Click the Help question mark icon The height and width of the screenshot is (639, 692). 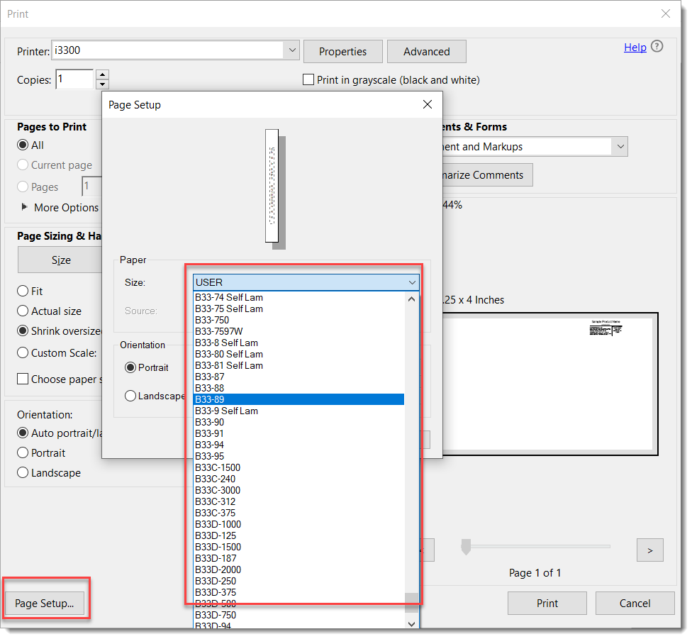click(x=657, y=47)
